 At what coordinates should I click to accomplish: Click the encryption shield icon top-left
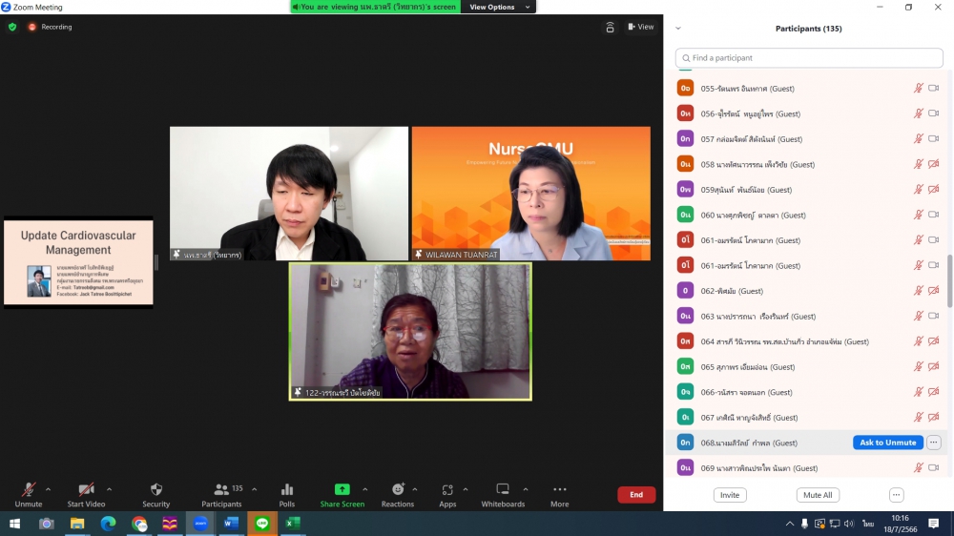(x=12, y=27)
